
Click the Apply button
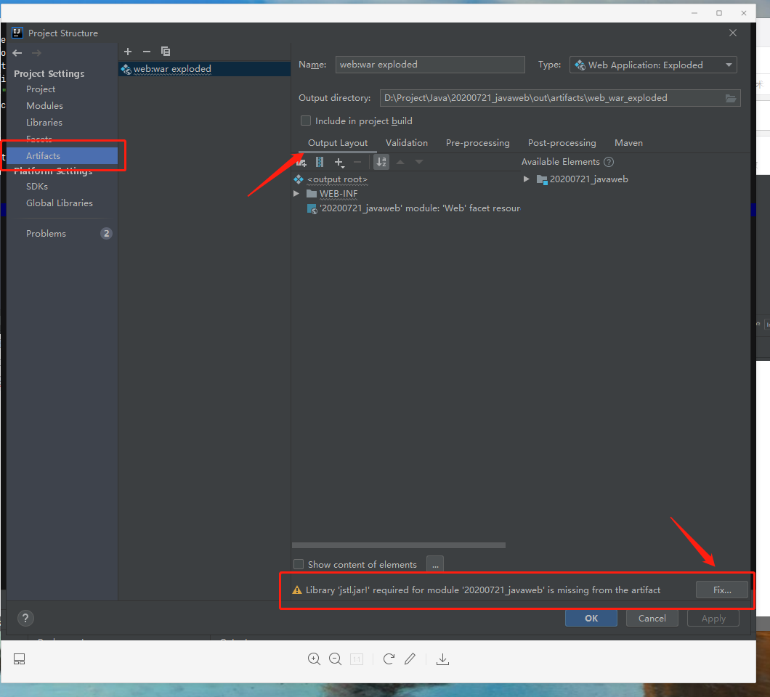pos(713,619)
